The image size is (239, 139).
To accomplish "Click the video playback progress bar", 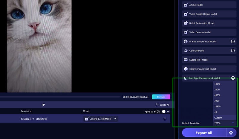I will tap(60, 97).
